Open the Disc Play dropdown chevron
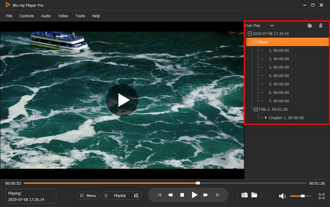Viewport: 330px width, 207px height. pyautogui.click(x=272, y=25)
